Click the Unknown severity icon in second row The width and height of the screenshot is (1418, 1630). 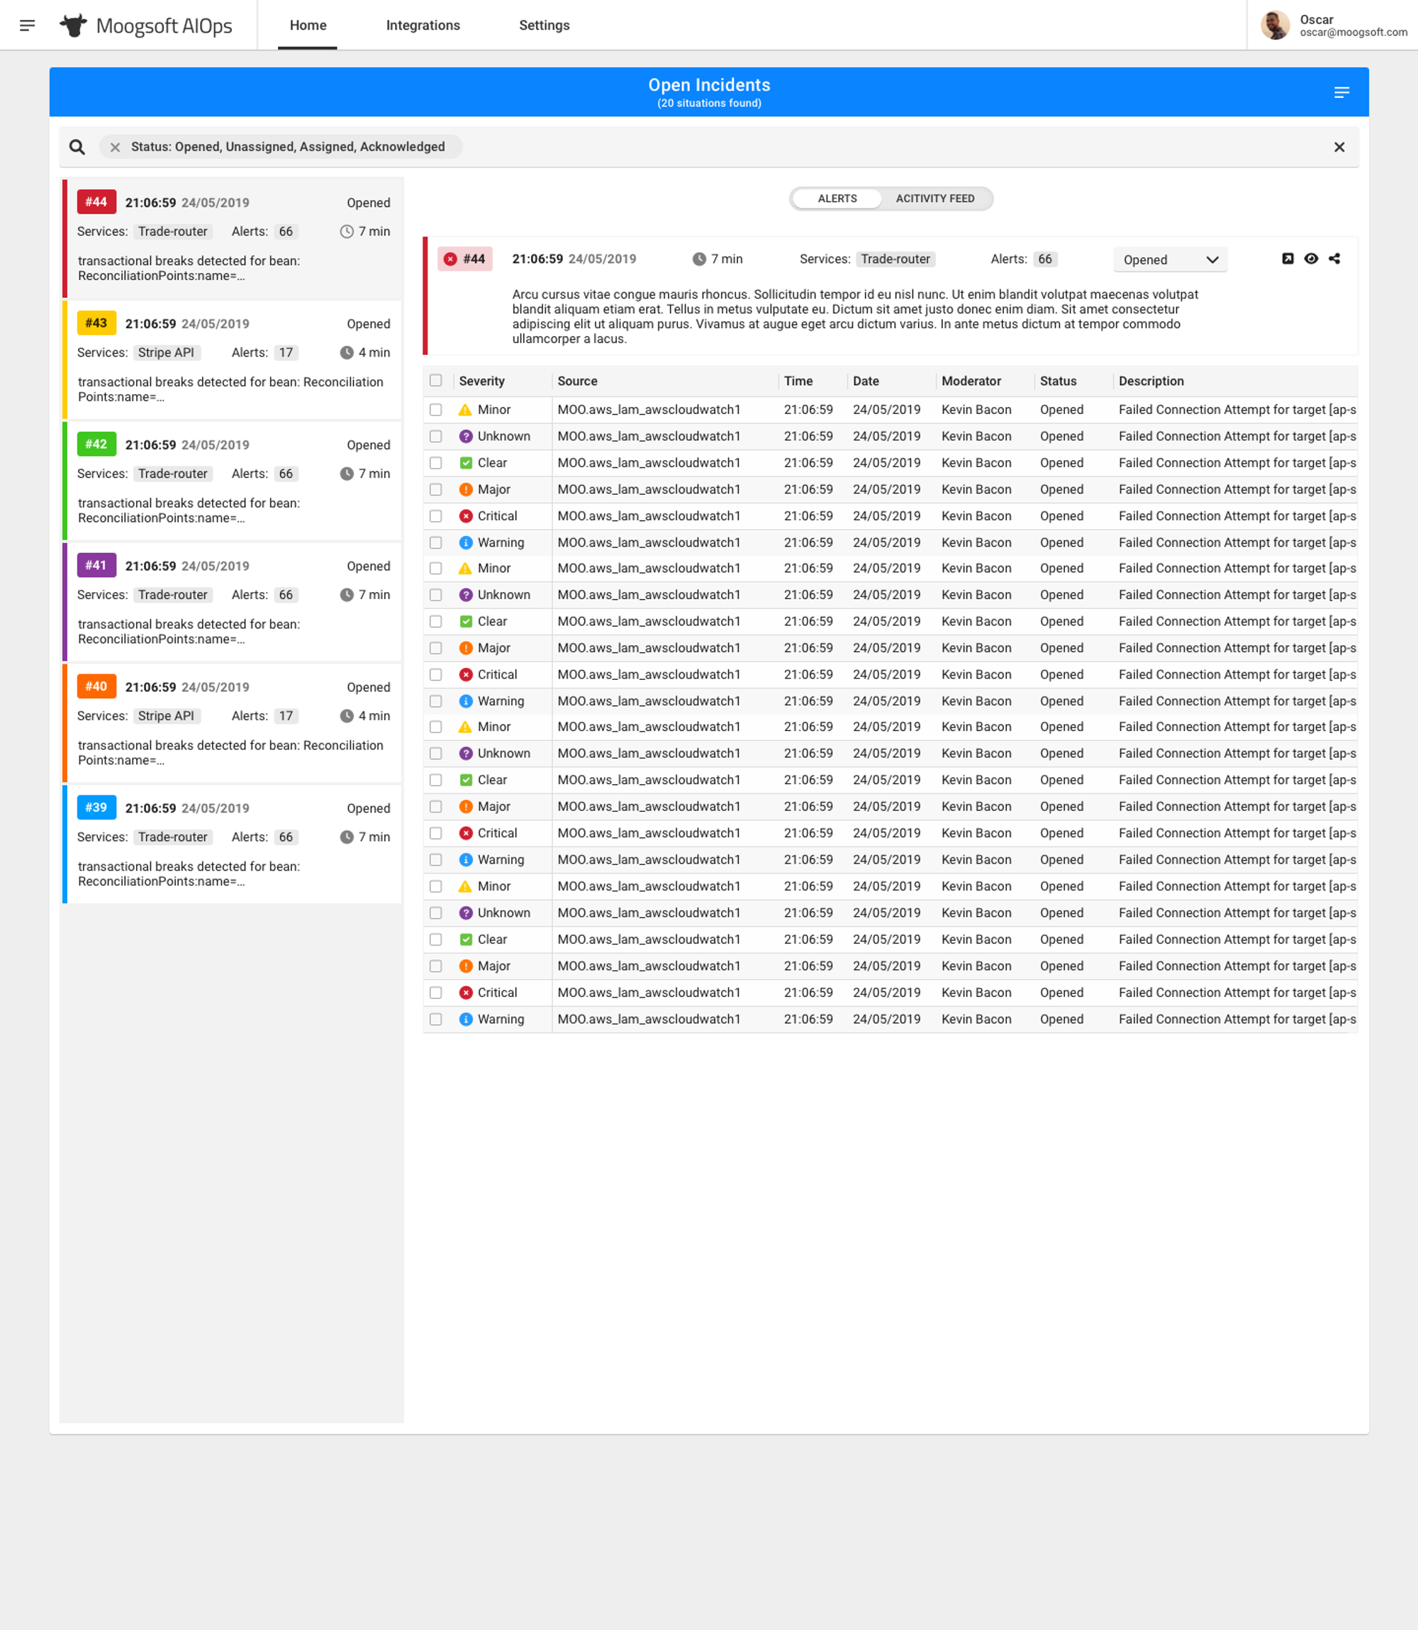[466, 437]
